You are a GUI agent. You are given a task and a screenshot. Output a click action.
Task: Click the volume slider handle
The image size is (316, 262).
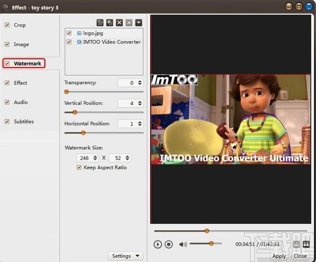pyautogui.click(x=211, y=243)
